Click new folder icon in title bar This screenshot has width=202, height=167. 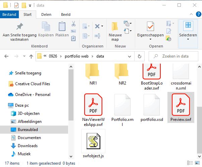[x=24, y=5]
